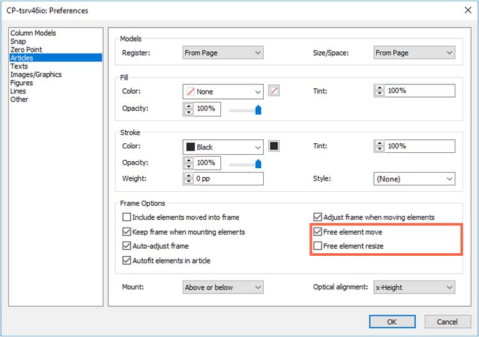Open the Optical alignment dropdown
The width and height of the screenshot is (479, 337).
click(414, 287)
